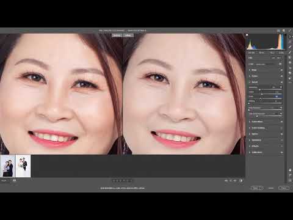Click the Masking slider track
293x220 pixels.
[266, 103]
